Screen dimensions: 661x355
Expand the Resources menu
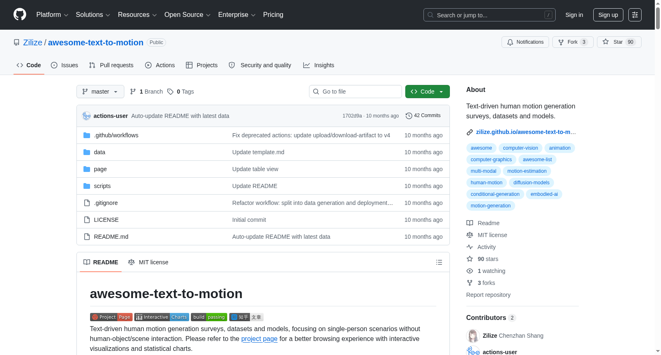pyautogui.click(x=137, y=15)
